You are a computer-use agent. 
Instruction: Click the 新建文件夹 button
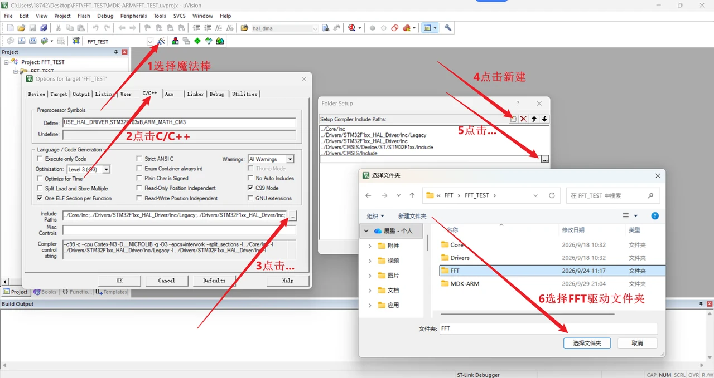point(412,216)
